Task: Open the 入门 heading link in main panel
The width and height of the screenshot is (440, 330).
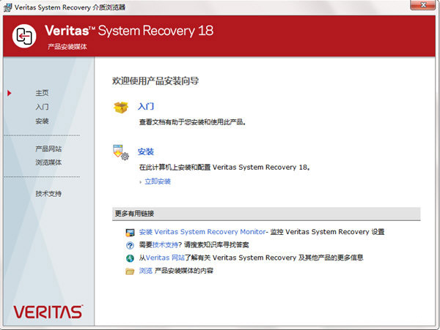Action: tap(146, 106)
